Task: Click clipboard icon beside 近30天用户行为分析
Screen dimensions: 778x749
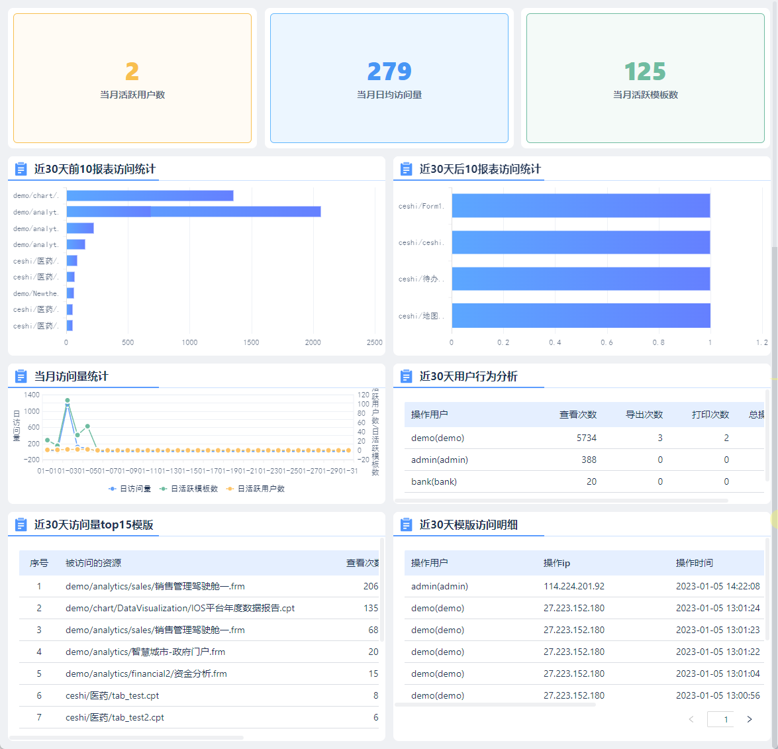Action: (x=406, y=376)
